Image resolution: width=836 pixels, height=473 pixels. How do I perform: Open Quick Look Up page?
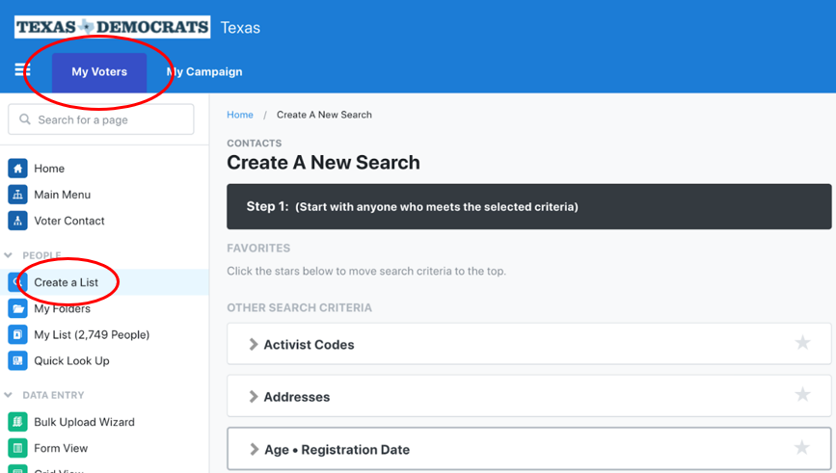click(71, 360)
